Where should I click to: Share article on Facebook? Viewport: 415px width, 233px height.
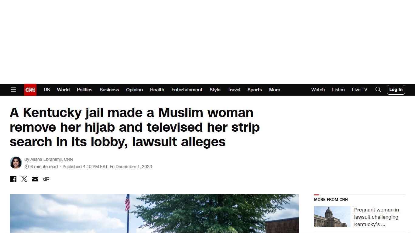tap(13, 179)
